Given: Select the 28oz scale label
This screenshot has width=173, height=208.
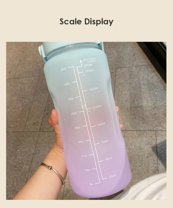Looking at the screenshot, I should 81,142.
